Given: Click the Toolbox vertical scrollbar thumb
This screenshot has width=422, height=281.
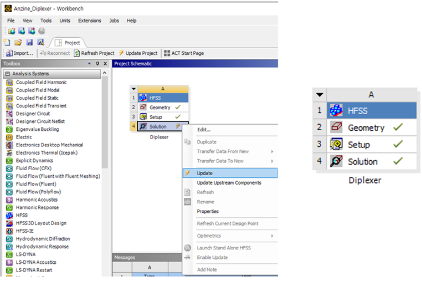Looking at the screenshot, I should pos(105,122).
